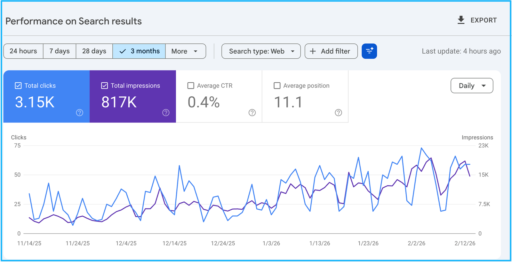Click the blue filter sparkle icon button
Viewport: 512px width, 262px height.
click(x=369, y=51)
